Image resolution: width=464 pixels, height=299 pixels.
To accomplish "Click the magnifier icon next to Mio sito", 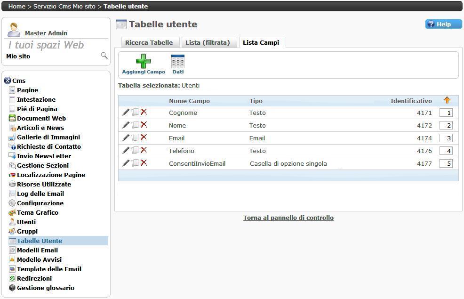I will pos(104,56).
